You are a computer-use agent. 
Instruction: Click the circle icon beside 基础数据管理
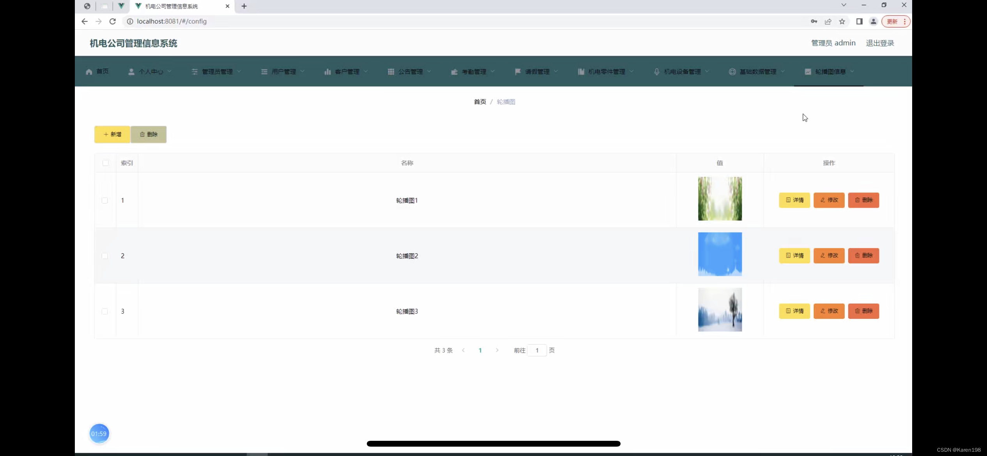tap(732, 72)
